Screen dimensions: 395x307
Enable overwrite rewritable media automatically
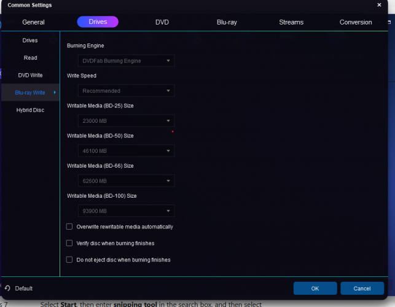coord(69,227)
